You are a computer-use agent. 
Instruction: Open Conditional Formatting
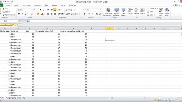[x=108, y=12]
